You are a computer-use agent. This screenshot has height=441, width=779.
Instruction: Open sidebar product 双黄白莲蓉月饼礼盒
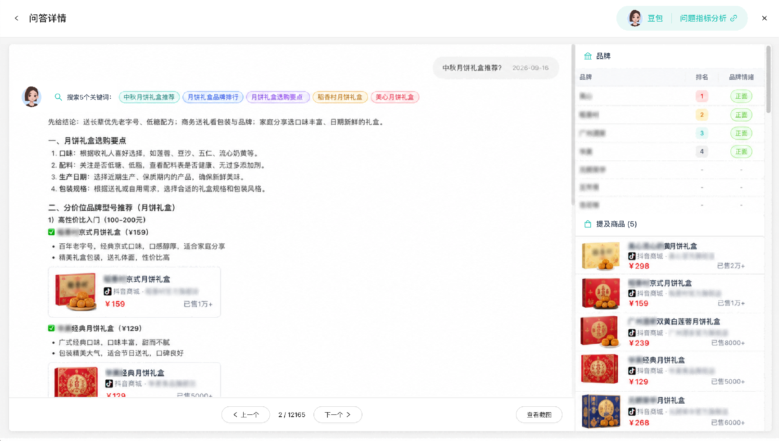pyautogui.click(x=670, y=332)
